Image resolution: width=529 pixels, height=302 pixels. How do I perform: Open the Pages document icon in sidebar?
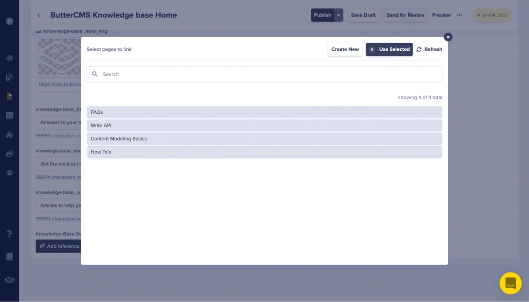click(9, 96)
